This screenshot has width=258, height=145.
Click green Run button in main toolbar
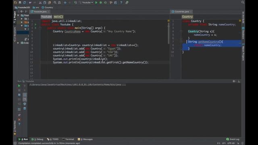point(96,2)
